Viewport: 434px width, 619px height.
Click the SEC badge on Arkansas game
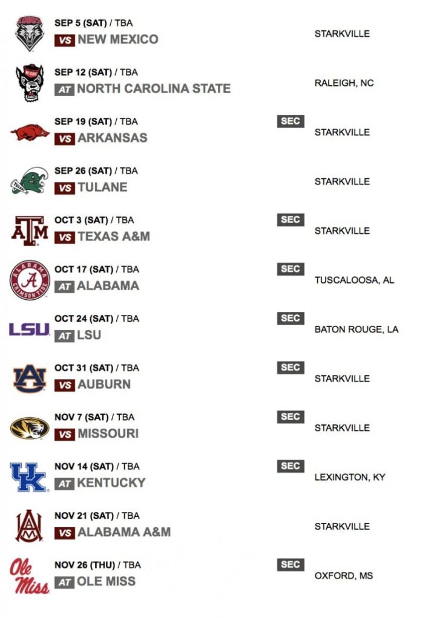tap(291, 121)
